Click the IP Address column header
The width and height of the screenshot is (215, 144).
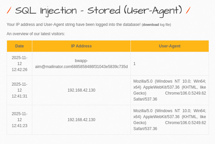81,46
